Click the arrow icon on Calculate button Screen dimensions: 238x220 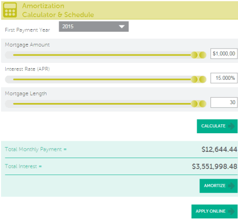231,126
